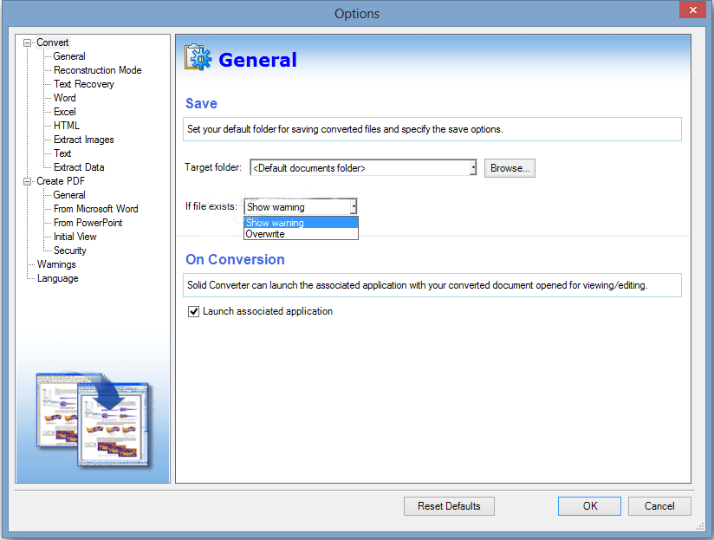The image size is (714, 540).
Task: Go to Language options
Action: point(57,278)
